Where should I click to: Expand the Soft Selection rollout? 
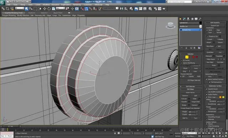coord(190,86)
